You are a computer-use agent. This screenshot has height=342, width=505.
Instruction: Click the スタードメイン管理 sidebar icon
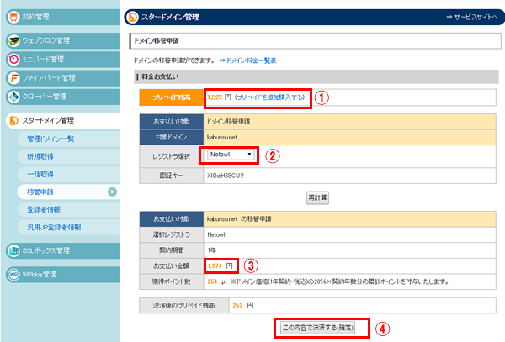tap(13, 121)
